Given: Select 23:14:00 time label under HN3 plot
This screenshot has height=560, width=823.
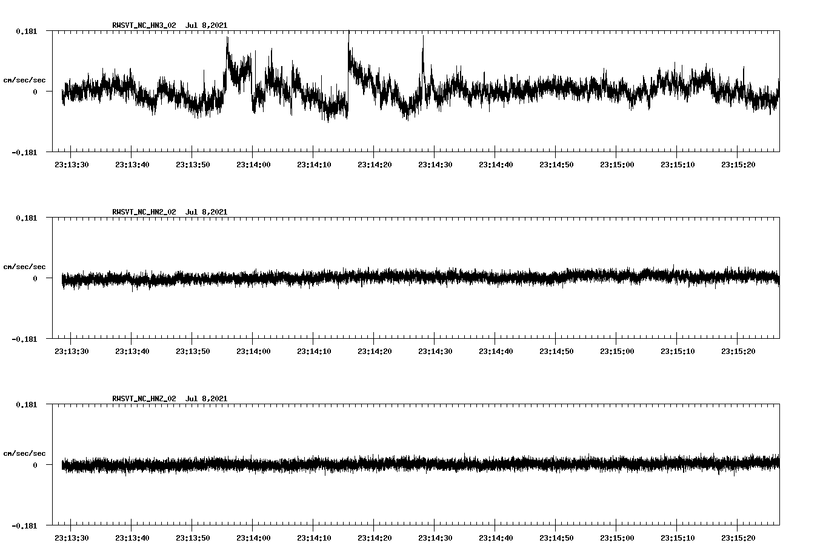Looking at the screenshot, I should coord(253,165).
